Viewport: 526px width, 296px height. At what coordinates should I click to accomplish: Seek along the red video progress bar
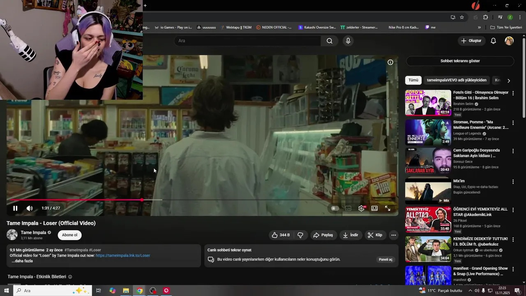202,200
